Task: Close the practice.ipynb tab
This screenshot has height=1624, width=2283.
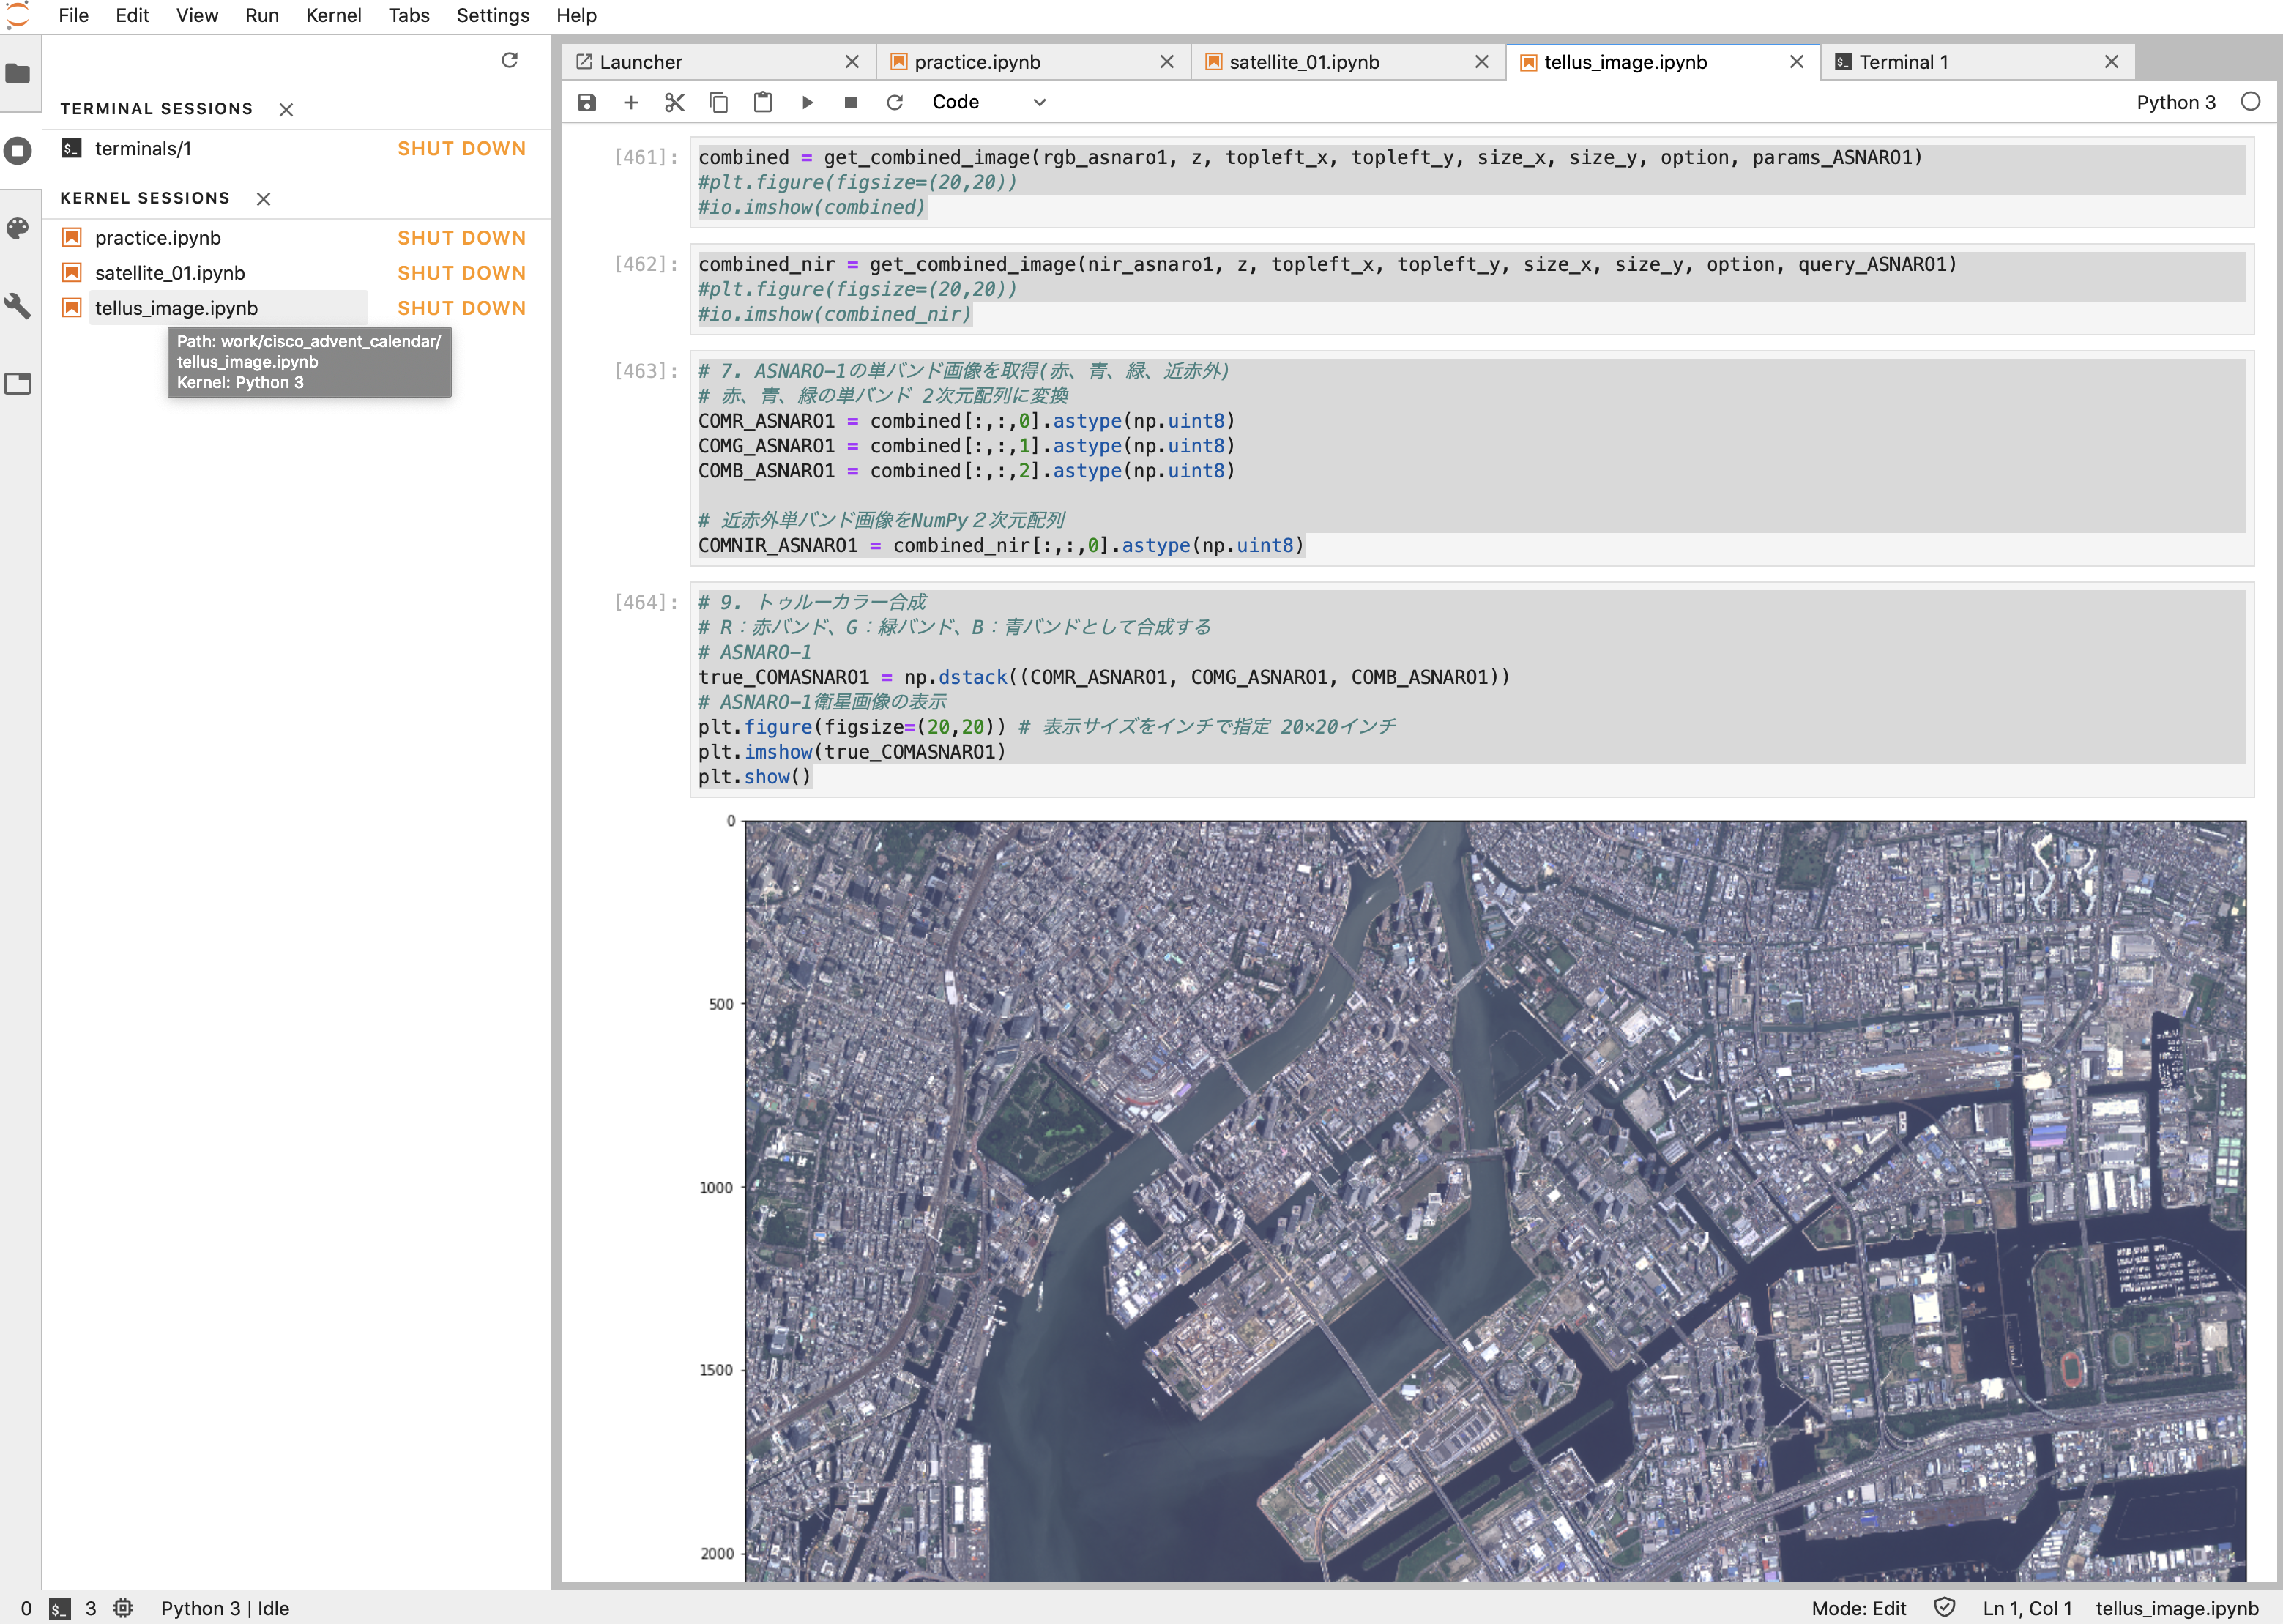Action: click(1167, 62)
